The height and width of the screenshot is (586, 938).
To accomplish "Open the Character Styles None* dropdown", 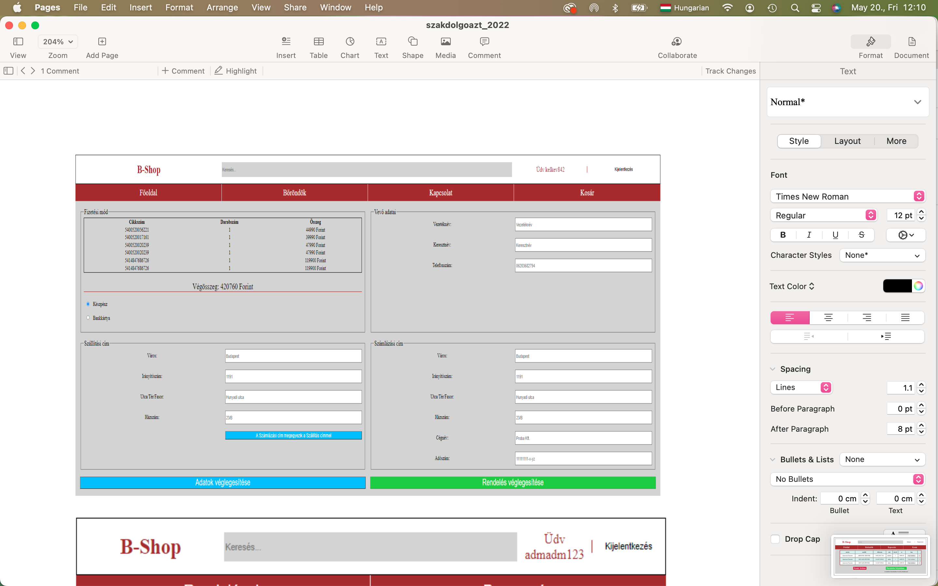I will click(882, 255).
